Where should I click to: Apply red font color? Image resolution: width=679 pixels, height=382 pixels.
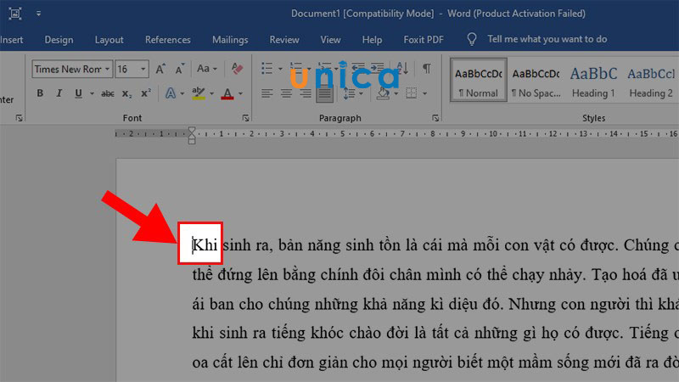coord(227,93)
